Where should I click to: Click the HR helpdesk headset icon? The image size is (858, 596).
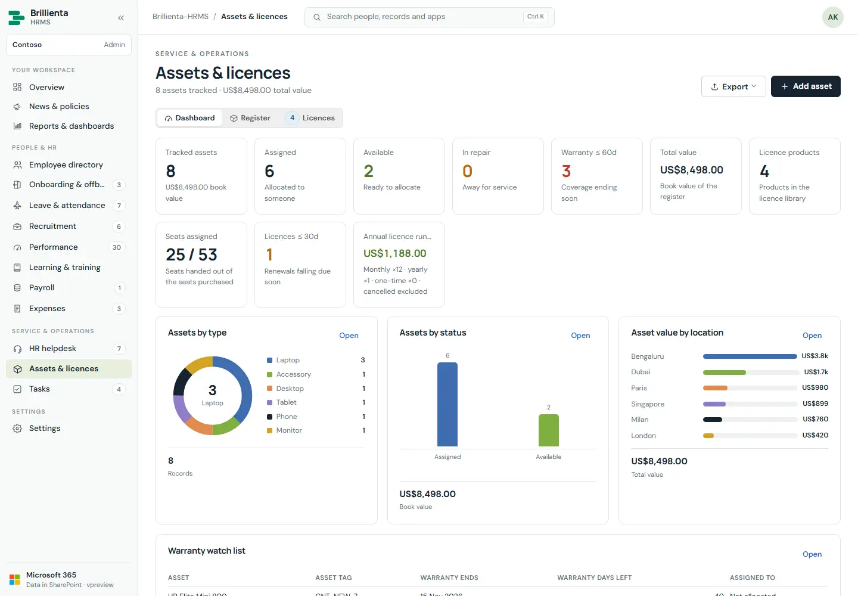[x=17, y=349]
